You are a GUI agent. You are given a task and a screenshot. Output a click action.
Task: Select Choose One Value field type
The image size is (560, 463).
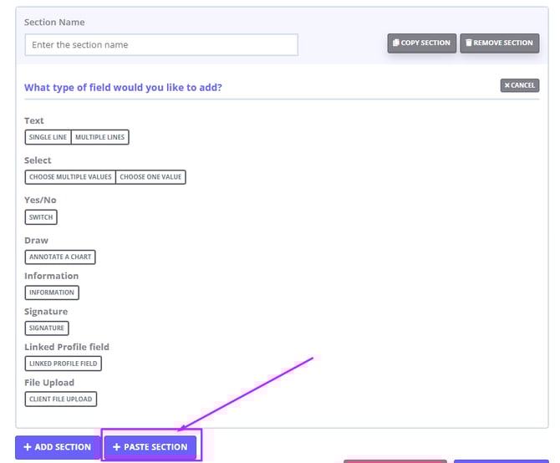tap(151, 177)
